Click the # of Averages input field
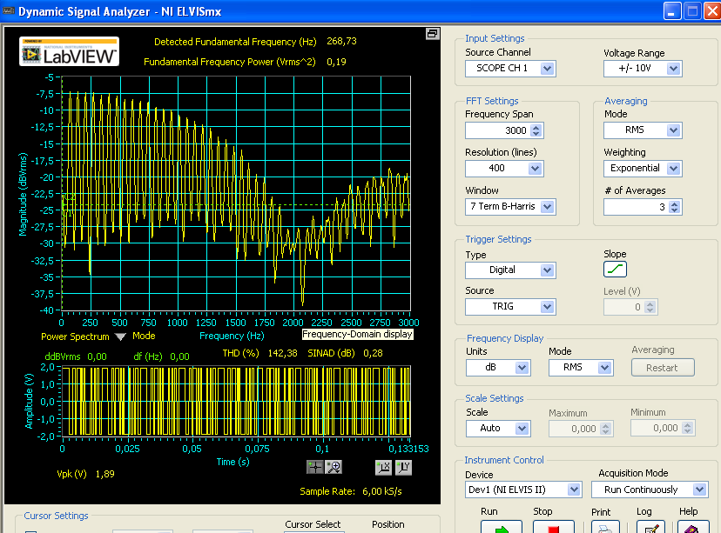Screen dimensions: 721x533 [x=636, y=207]
